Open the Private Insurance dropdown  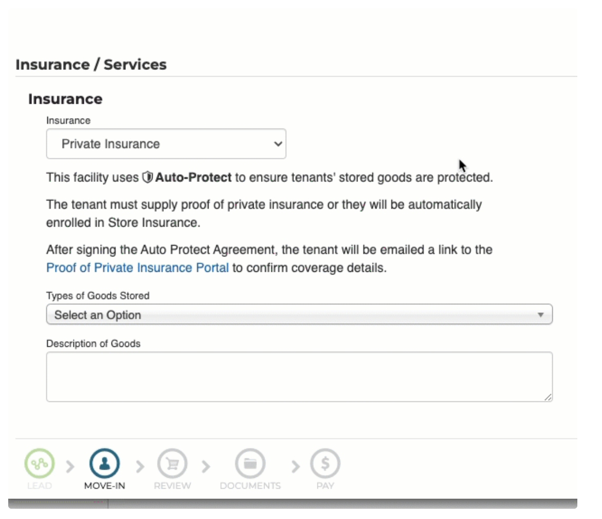(166, 144)
